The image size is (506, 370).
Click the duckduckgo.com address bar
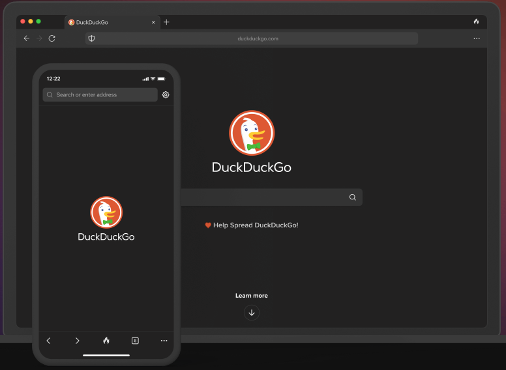click(258, 38)
